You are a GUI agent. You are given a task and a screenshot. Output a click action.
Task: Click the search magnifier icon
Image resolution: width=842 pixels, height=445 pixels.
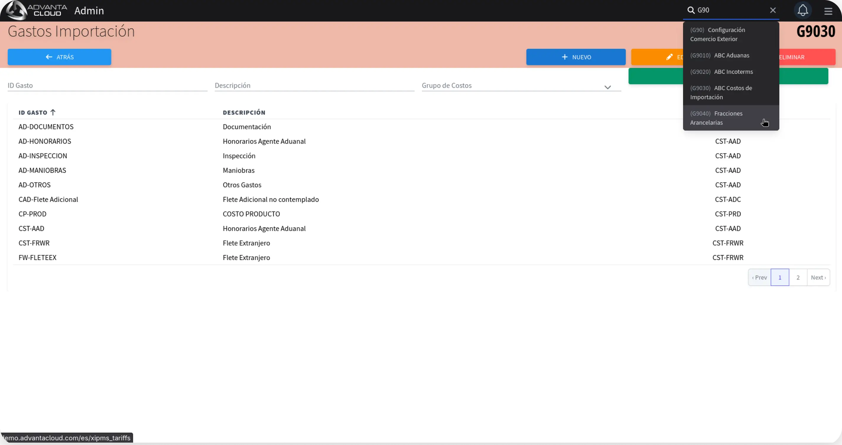[x=691, y=10]
